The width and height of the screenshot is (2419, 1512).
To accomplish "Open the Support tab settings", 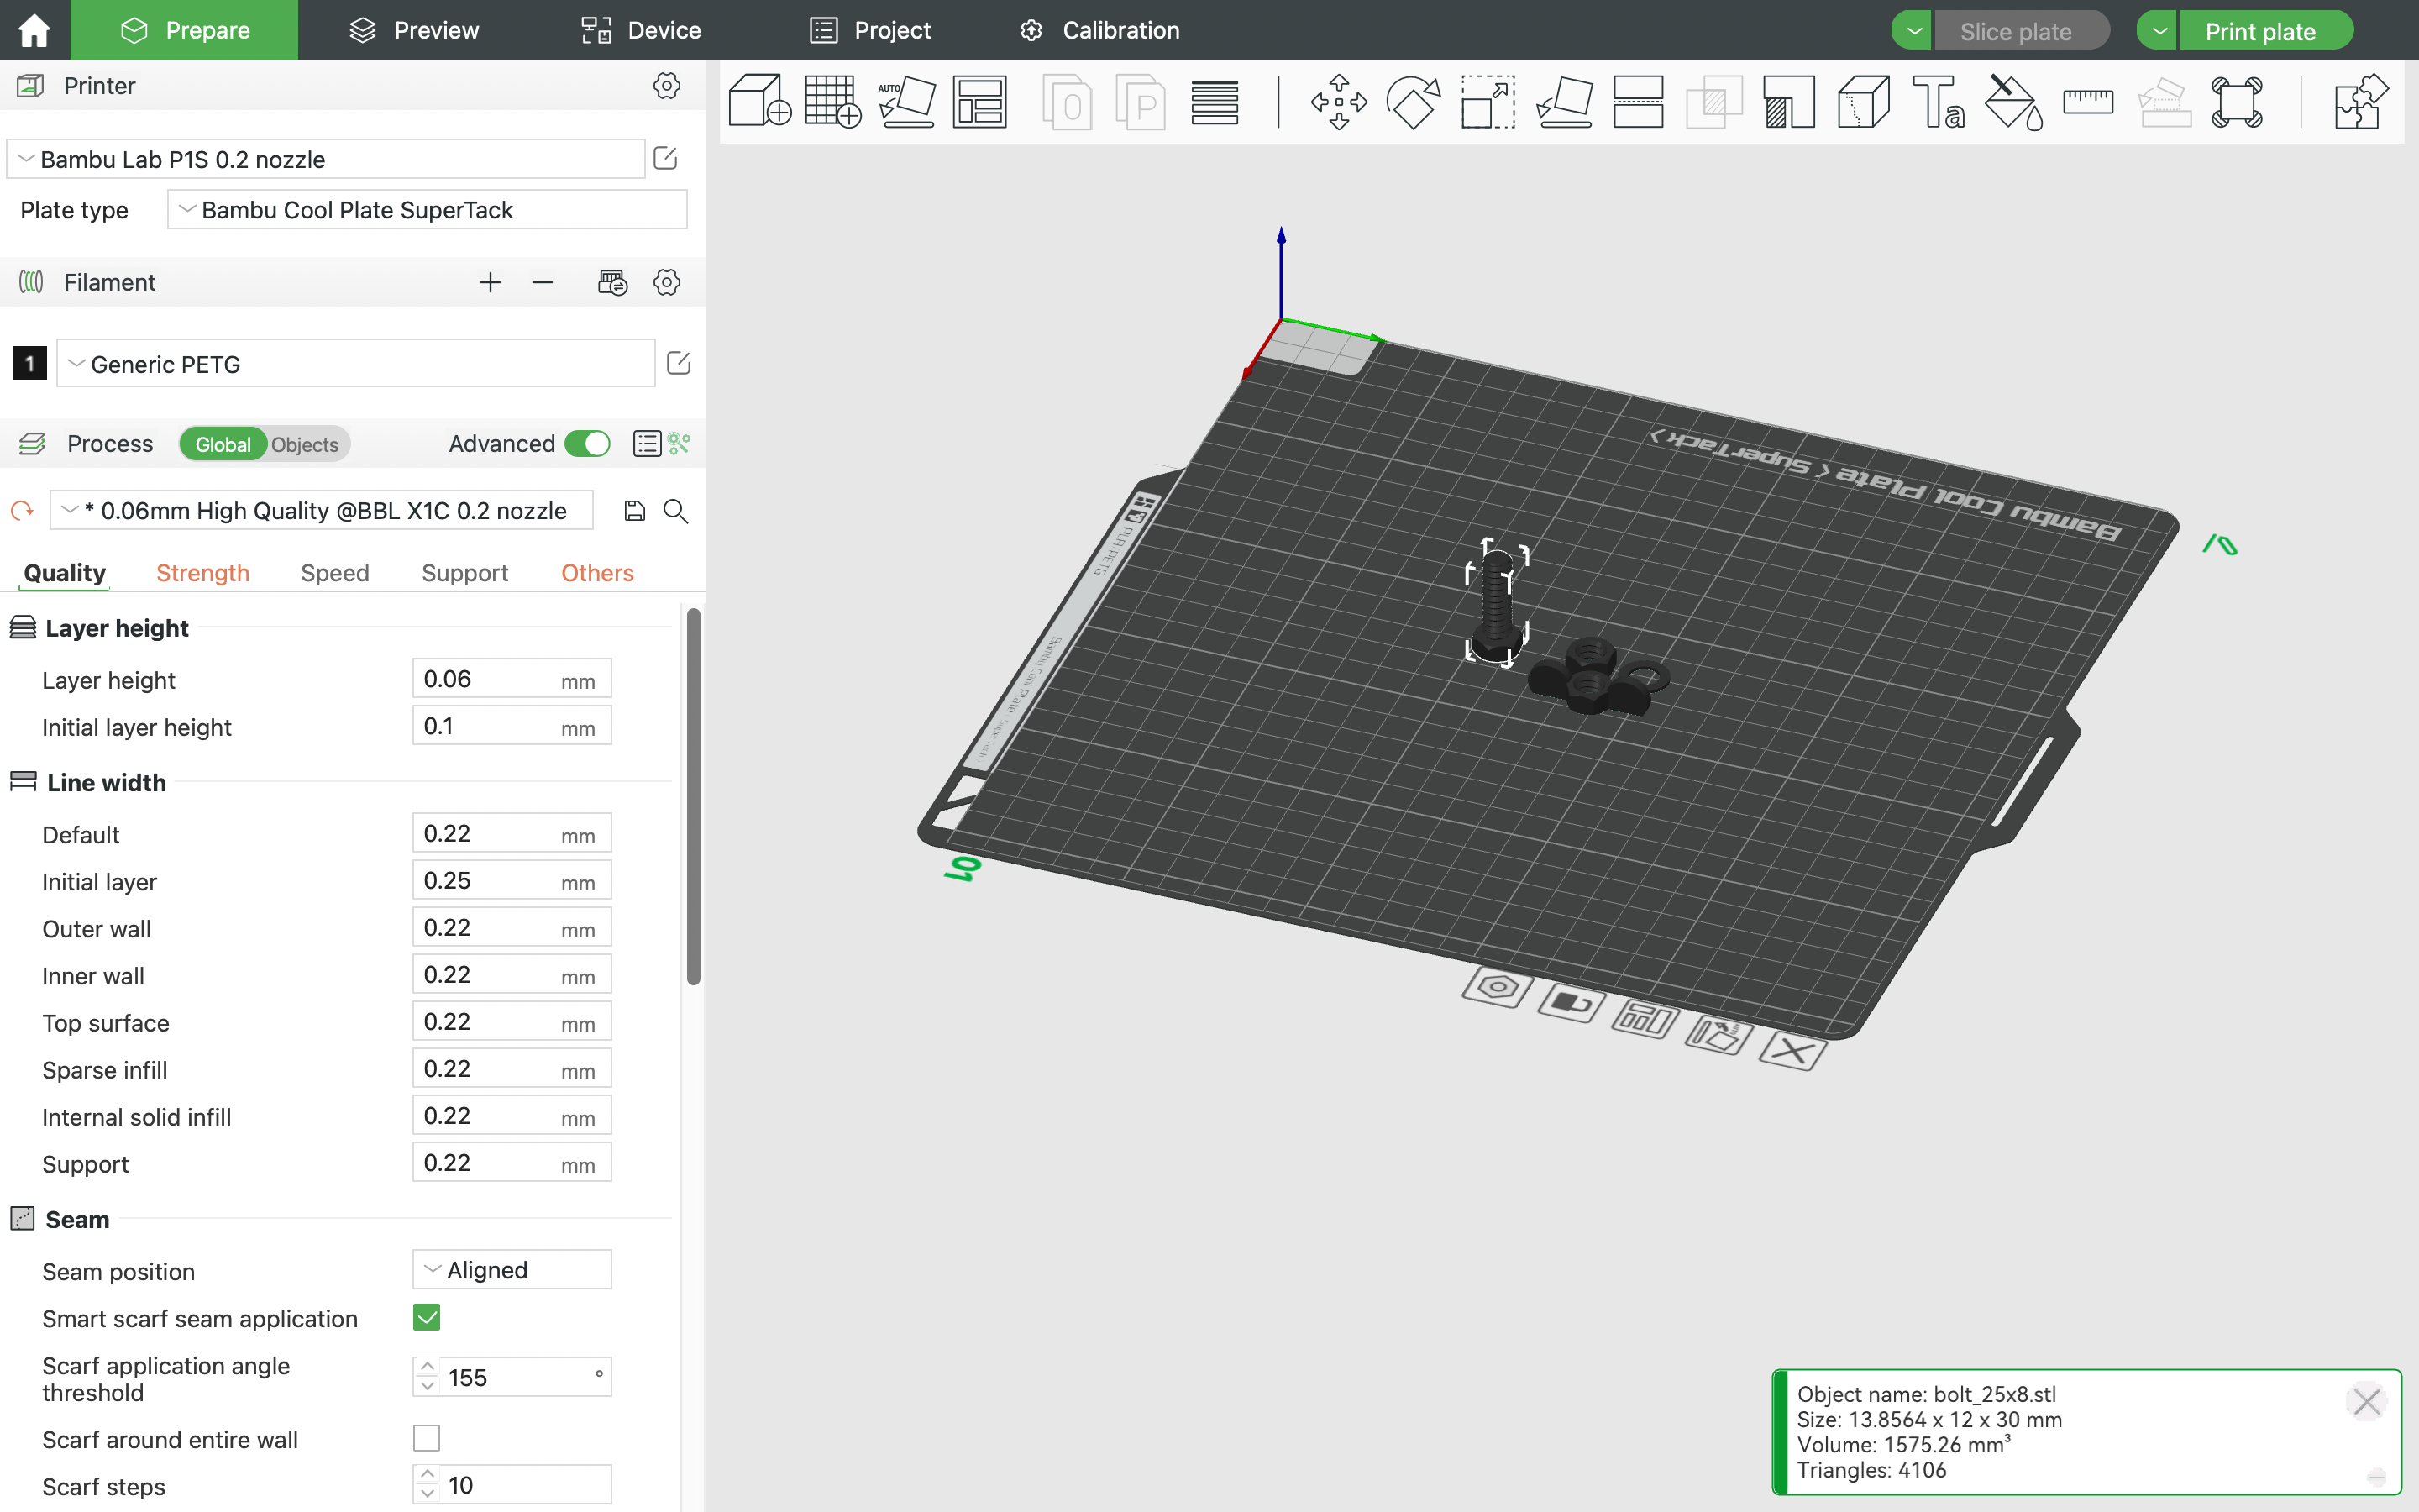I will tap(465, 571).
